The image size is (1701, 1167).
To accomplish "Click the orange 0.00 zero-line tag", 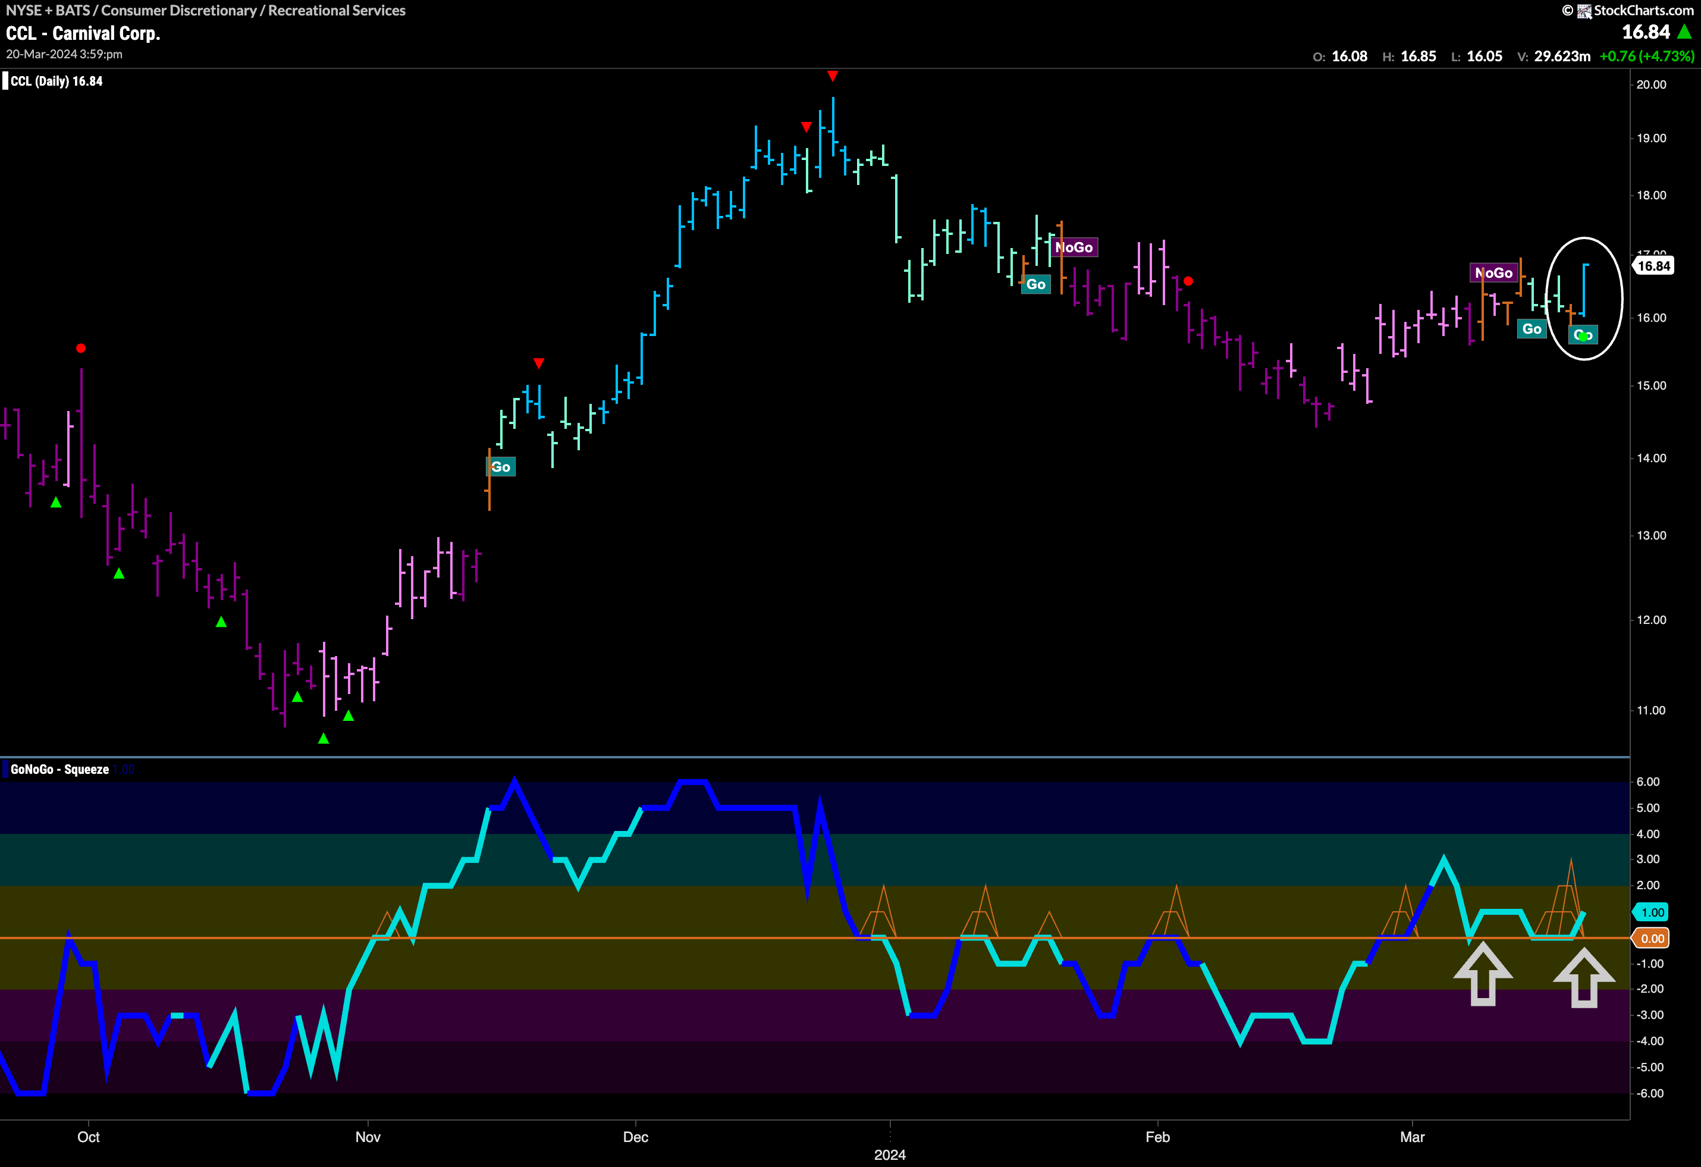I will click(1652, 939).
